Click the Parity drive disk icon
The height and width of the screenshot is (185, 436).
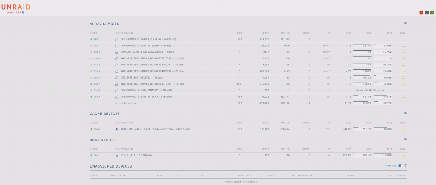click(117, 39)
